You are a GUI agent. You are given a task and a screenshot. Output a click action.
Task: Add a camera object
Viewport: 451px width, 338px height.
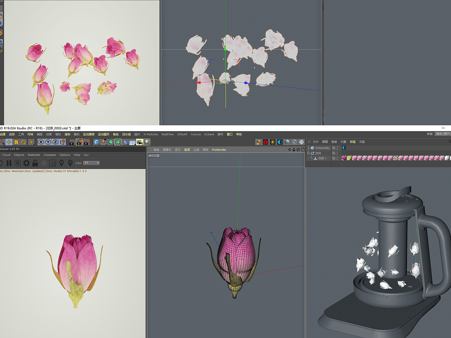[140, 142]
